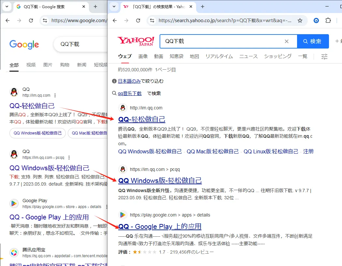Open the 视频 tab on Google
This screenshot has height=266, width=342.
click(31, 65)
